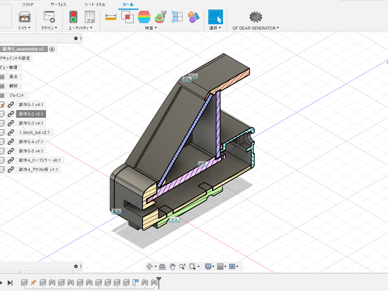
Task: Click the rainbow Zebra analysis icon
Action: (144, 17)
